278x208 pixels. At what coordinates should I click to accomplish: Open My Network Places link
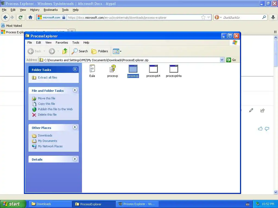[50, 146]
